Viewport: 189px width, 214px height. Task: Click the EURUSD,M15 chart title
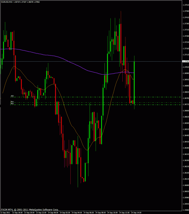point(7,2)
